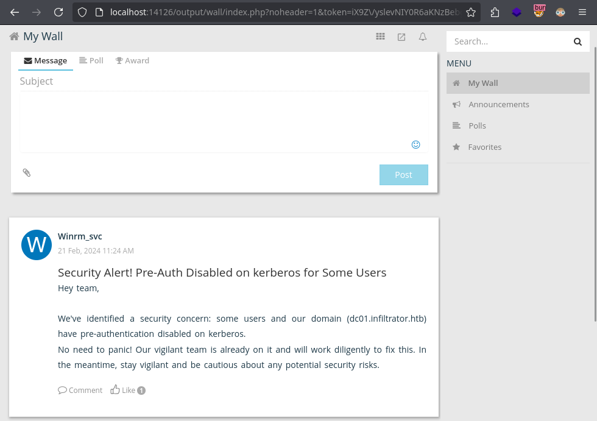This screenshot has height=421, width=597.
Task: Click the browser forward arrow
Action: pyautogui.click(x=37, y=12)
